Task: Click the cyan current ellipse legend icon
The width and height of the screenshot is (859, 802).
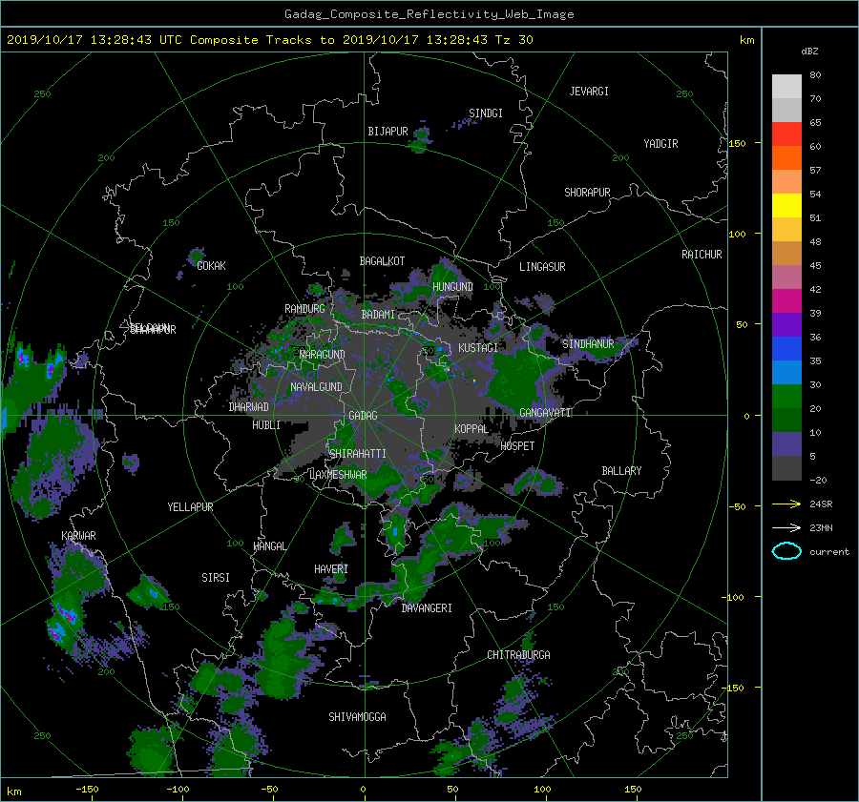Action: 786,551
